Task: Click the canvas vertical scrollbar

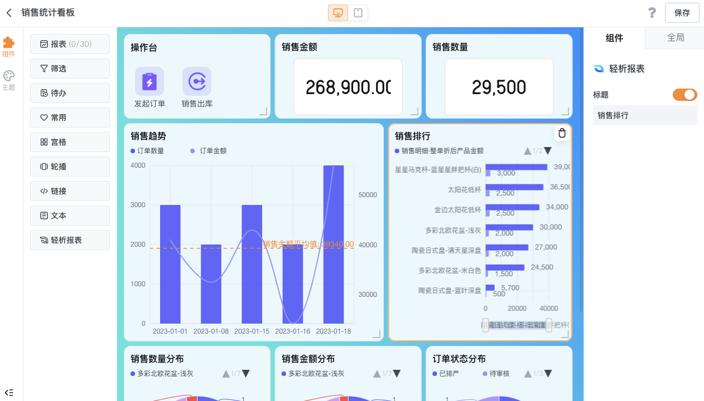Action: [581, 170]
